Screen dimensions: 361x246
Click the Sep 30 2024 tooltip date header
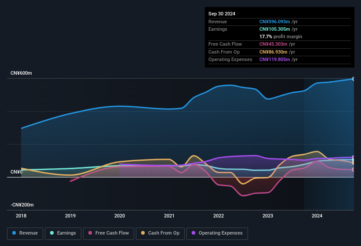point(222,14)
